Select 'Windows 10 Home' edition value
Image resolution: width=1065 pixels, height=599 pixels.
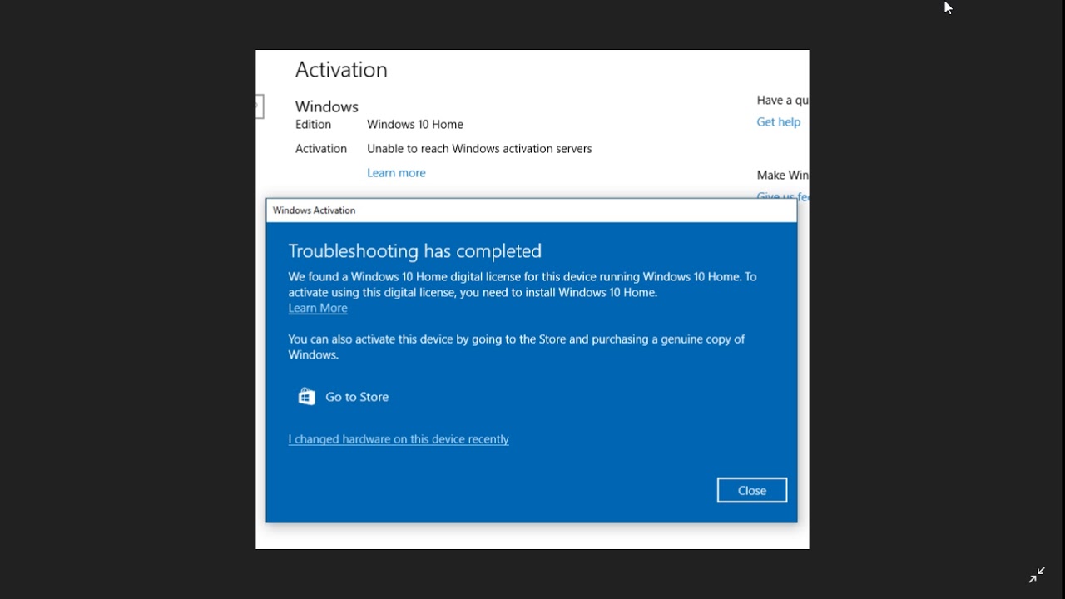click(415, 125)
